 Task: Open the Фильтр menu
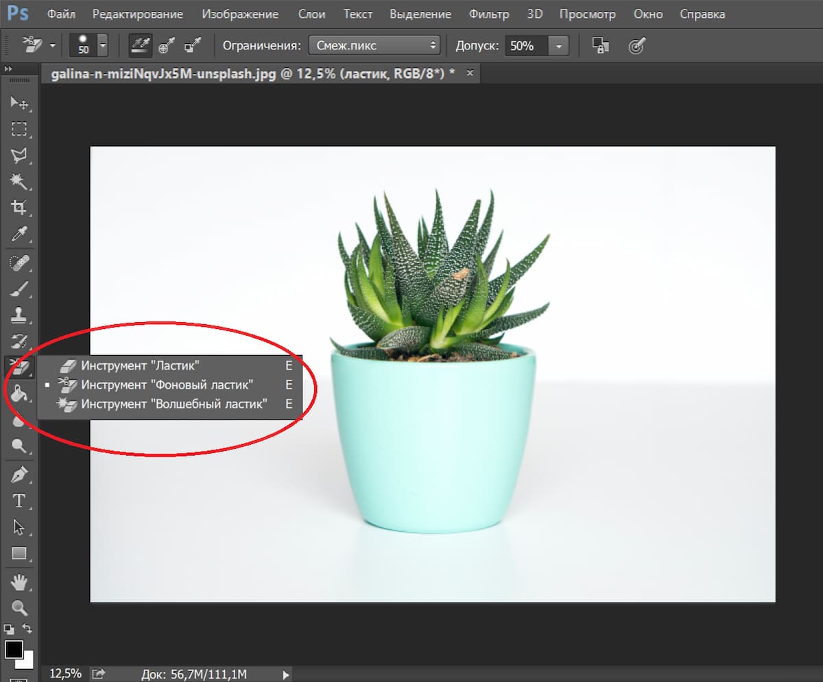(488, 14)
